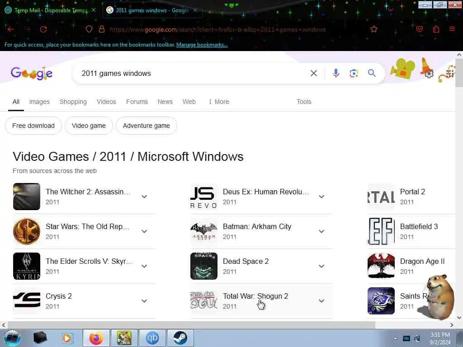
Task: Close the 2011 games windows tab
Action: 195,10
